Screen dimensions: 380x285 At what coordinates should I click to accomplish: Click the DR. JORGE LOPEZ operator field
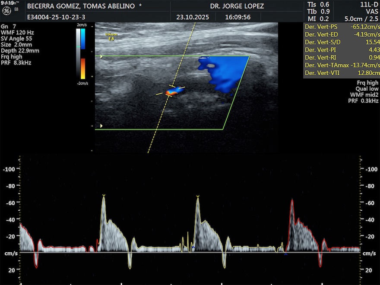point(237,6)
